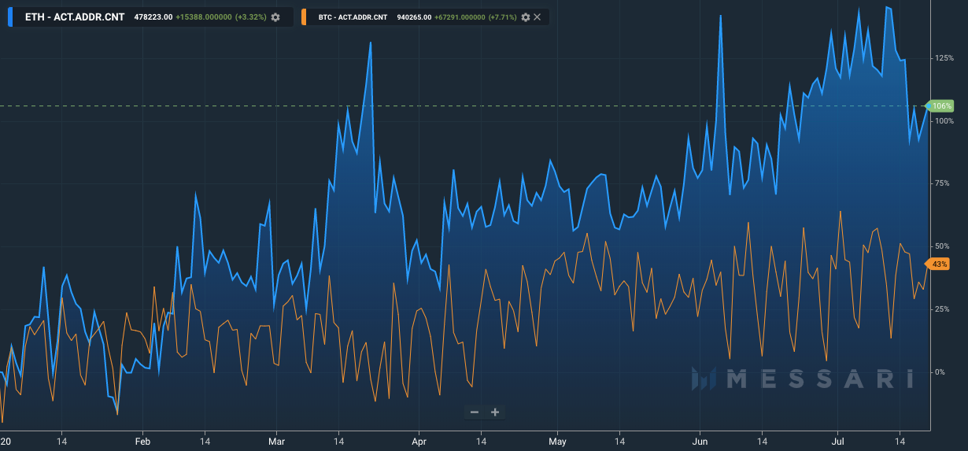Click the Mar x-axis label
Screen dimensions: 968x451
pos(276,442)
